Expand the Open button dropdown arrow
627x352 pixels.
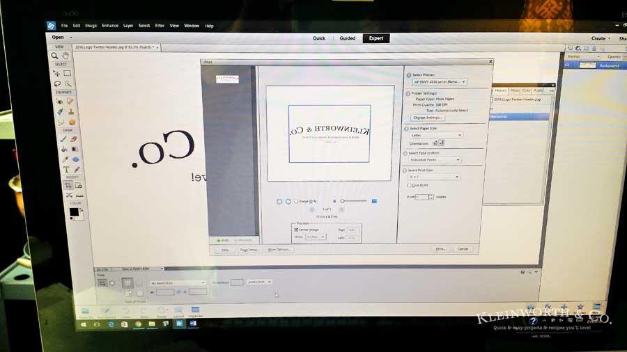pos(71,38)
